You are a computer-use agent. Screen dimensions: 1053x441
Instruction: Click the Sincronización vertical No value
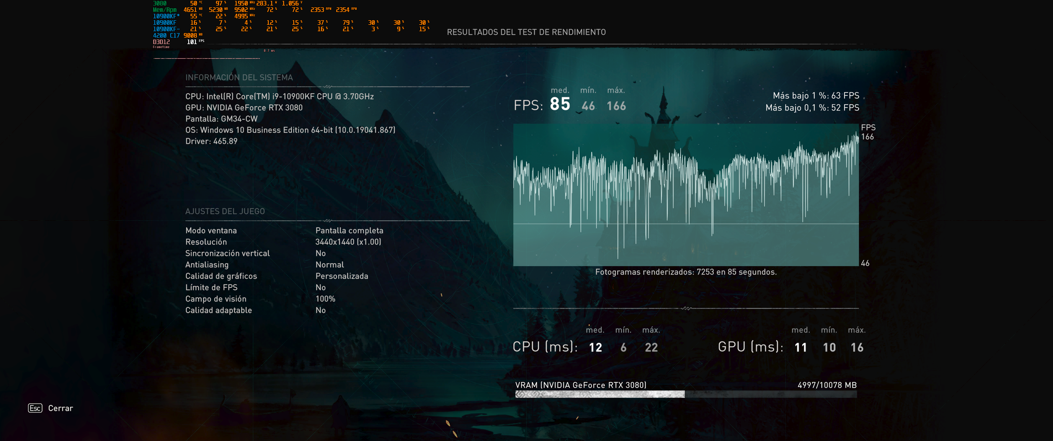click(x=320, y=253)
